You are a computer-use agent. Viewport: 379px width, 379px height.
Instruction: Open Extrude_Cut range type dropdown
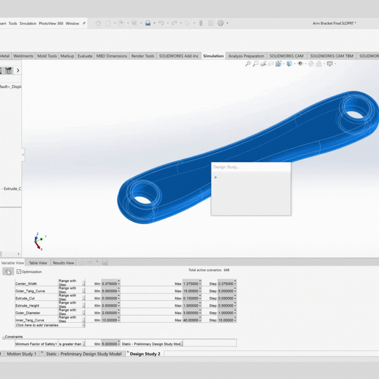click(84, 298)
